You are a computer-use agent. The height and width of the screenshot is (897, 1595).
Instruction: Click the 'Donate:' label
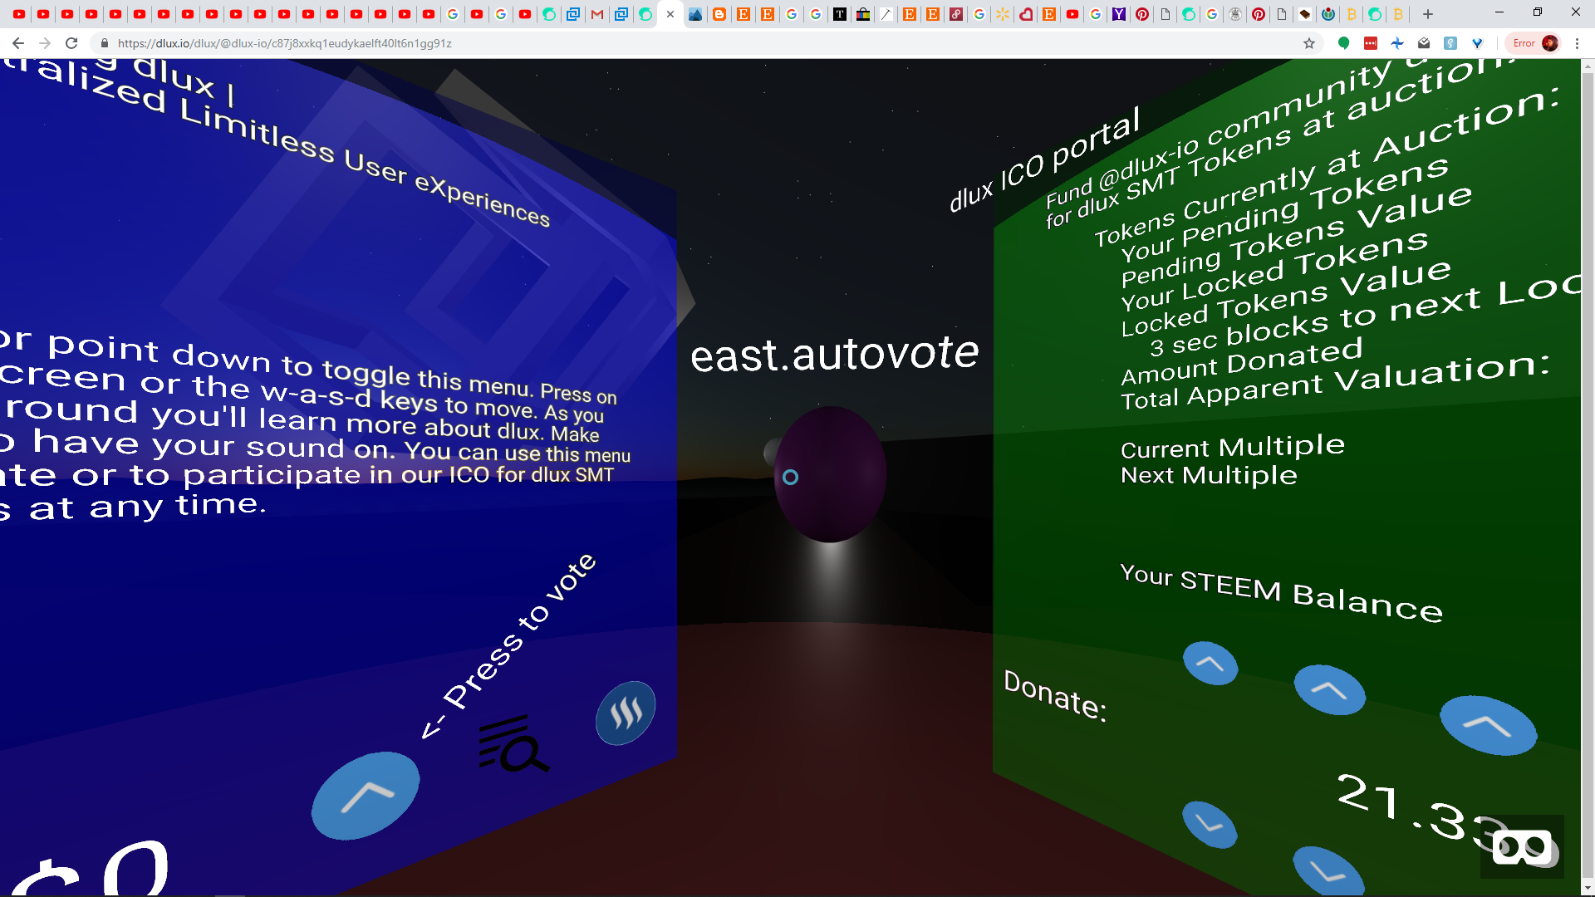[x=1055, y=695]
